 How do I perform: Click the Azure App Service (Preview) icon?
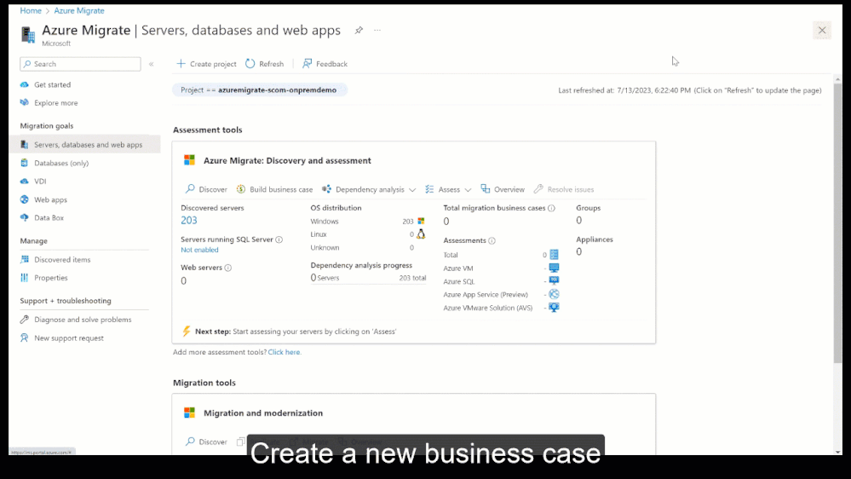554,294
